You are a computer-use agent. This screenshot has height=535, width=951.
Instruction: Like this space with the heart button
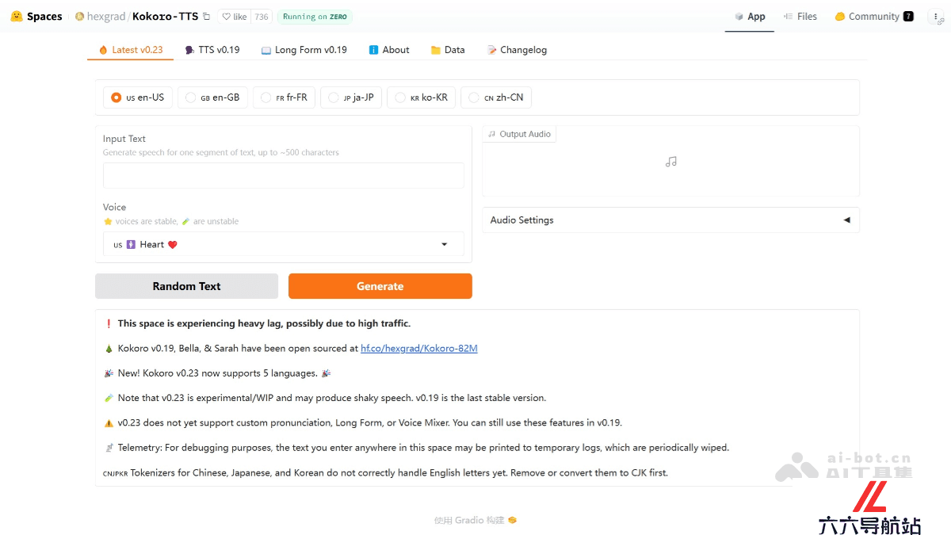234,17
